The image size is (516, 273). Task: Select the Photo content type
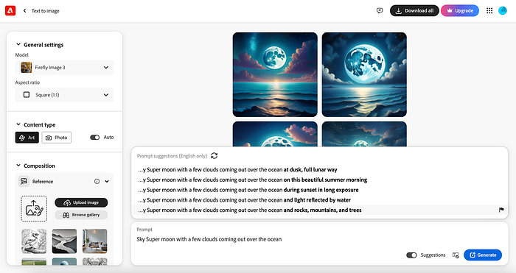click(x=57, y=138)
